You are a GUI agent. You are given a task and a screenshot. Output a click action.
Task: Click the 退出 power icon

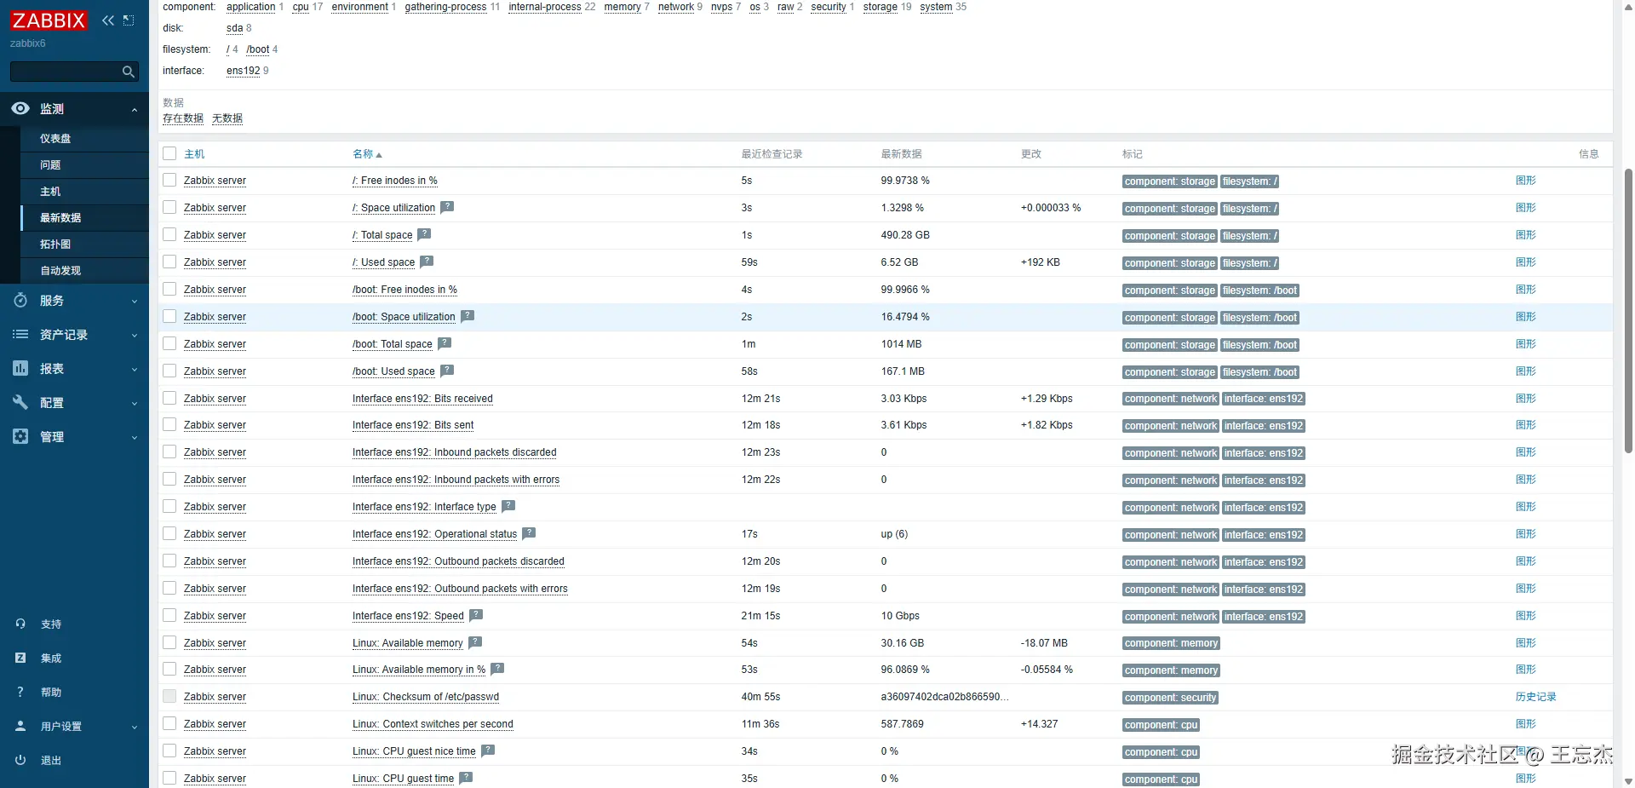coord(20,760)
